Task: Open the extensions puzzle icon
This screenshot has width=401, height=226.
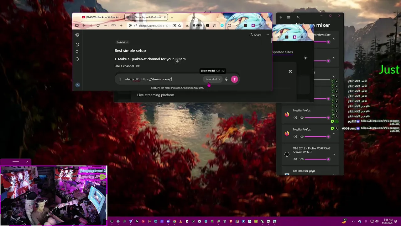Action: coord(215,25)
